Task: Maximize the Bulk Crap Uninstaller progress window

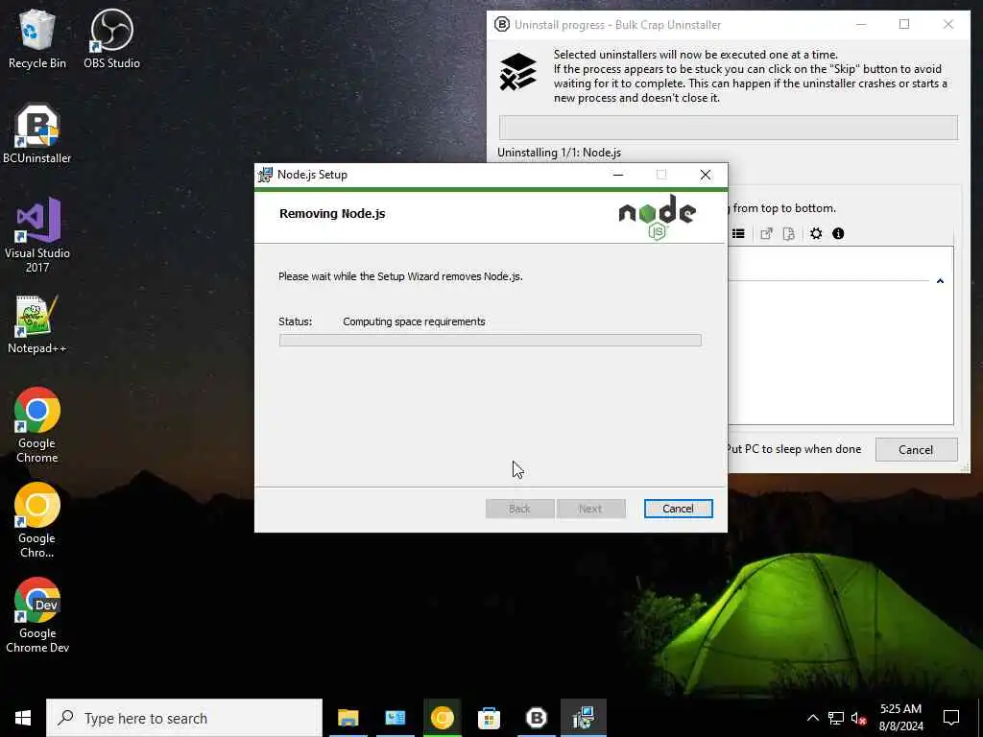Action: 904,24
